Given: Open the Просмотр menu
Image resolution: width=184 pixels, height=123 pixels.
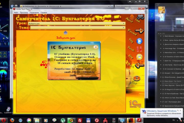Looking at the screenshot, I should point(24,13).
